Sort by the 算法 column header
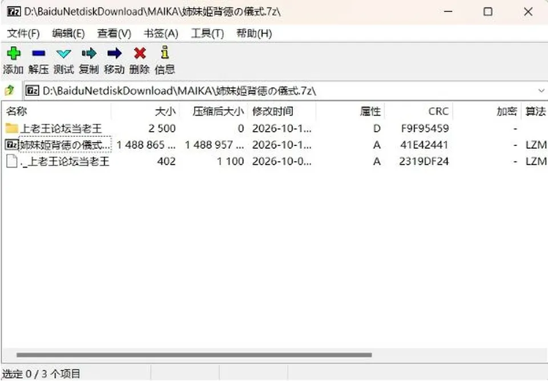548x381 pixels. point(535,111)
